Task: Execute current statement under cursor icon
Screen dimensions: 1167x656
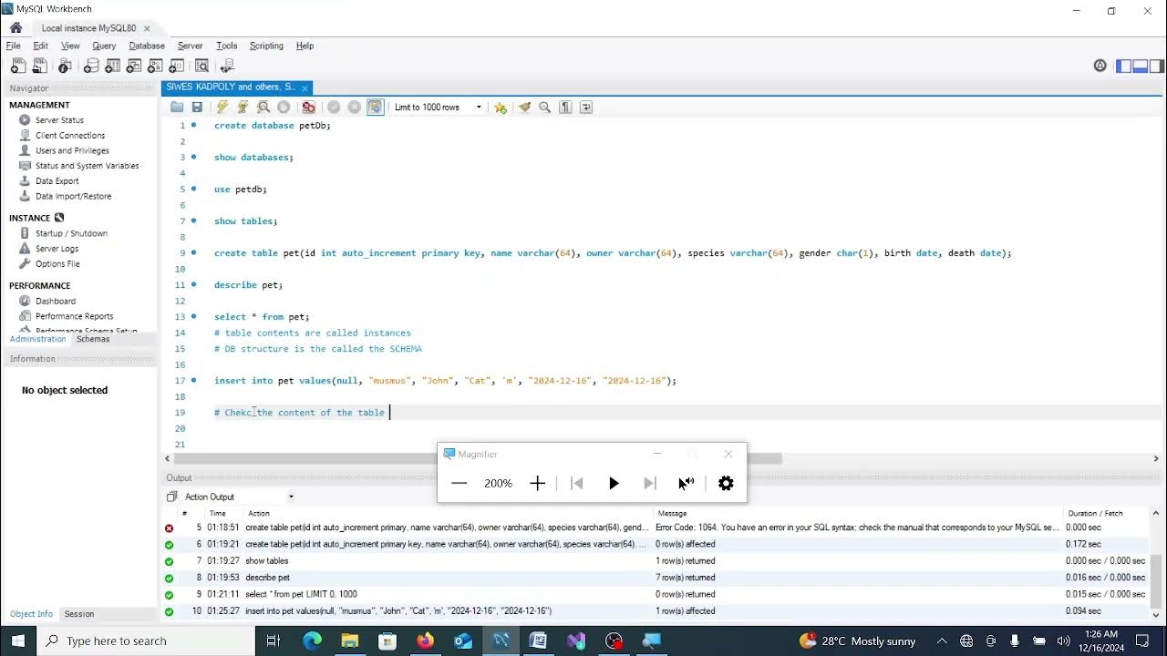Action: point(243,108)
